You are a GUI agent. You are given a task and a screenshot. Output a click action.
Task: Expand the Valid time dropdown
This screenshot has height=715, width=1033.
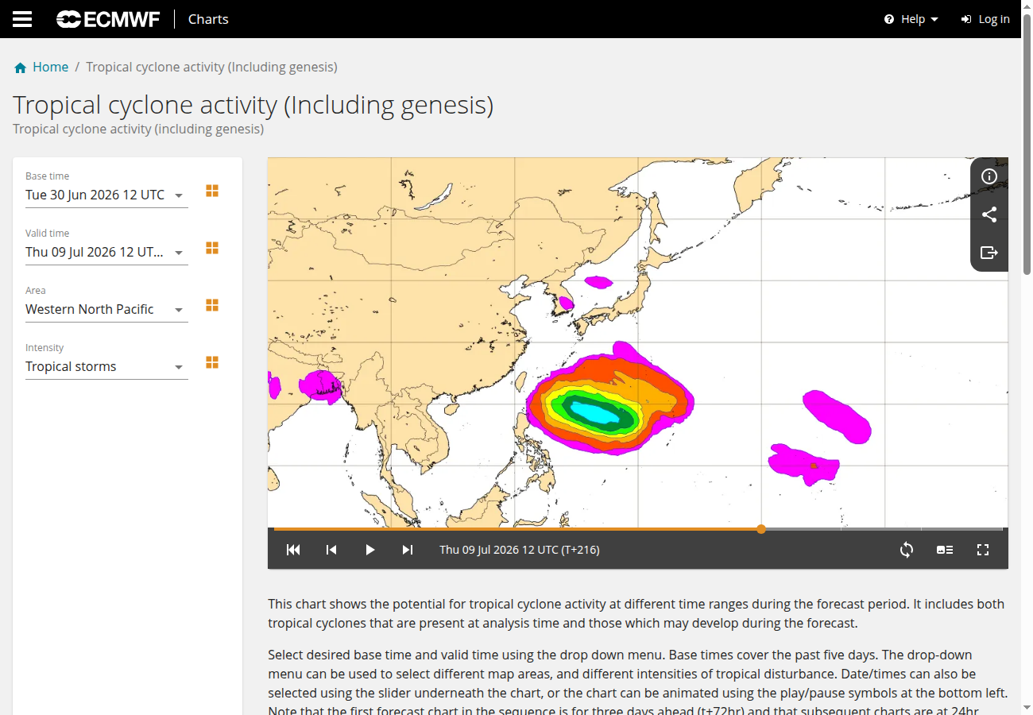point(106,252)
